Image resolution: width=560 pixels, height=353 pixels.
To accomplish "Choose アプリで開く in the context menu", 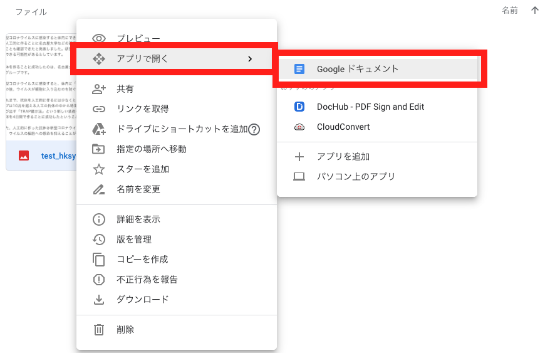I will pyautogui.click(x=177, y=59).
